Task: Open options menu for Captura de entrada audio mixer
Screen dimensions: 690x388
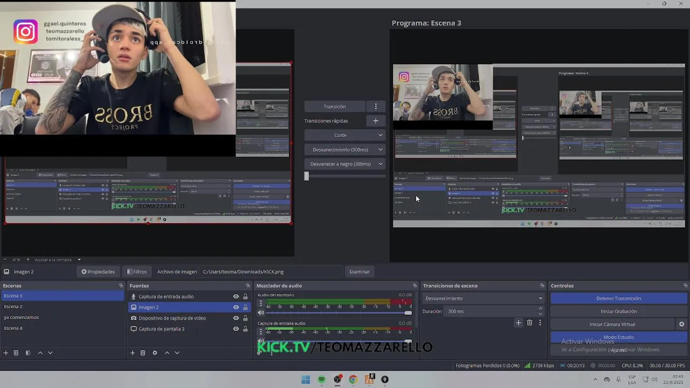Action: [261, 331]
